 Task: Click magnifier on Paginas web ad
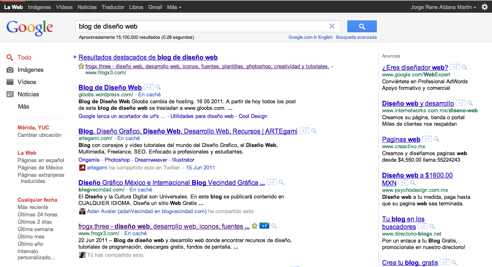(x=437, y=139)
